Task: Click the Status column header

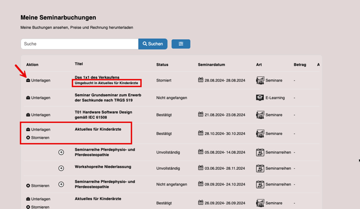Action: tap(162, 65)
